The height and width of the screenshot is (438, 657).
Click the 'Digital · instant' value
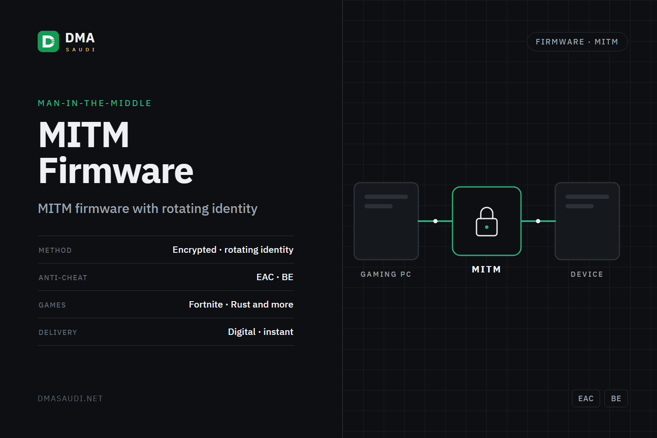260,332
